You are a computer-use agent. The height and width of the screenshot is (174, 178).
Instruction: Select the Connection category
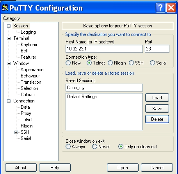tap(24, 101)
